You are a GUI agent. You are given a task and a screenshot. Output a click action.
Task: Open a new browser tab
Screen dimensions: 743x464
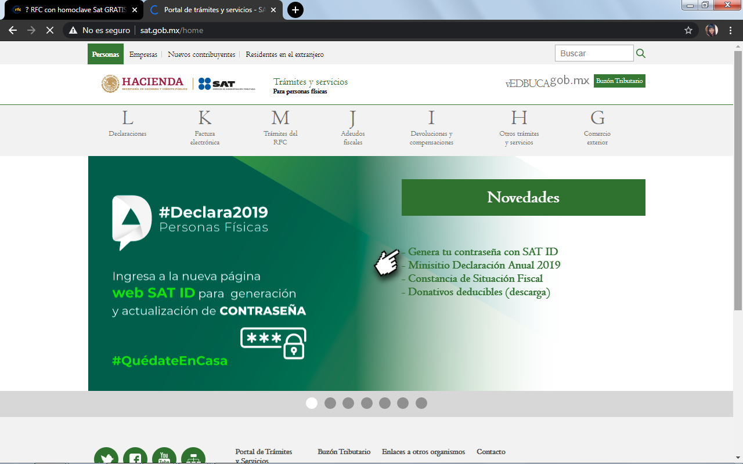(295, 10)
